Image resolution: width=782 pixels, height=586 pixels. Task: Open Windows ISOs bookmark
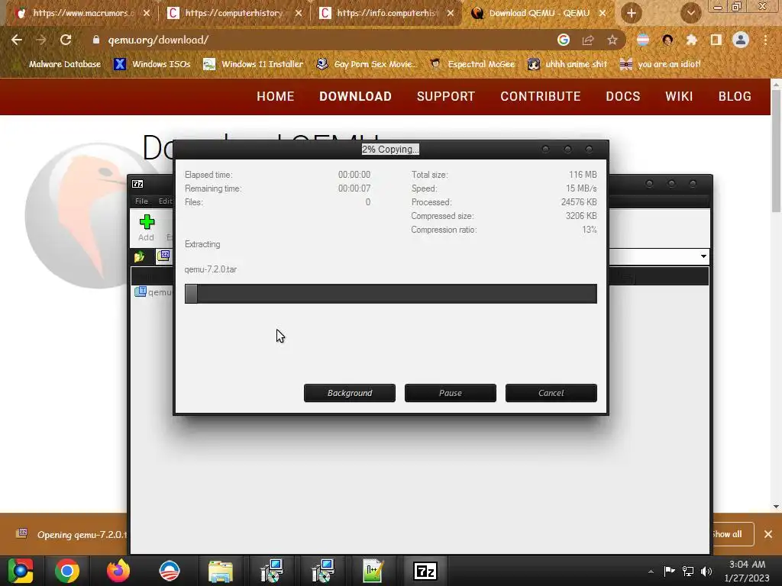click(152, 64)
